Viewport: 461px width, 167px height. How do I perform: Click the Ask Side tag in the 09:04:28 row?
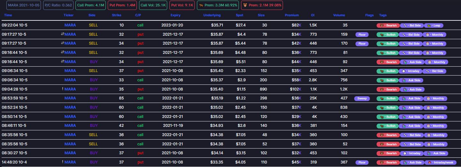(x=412, y=90)
